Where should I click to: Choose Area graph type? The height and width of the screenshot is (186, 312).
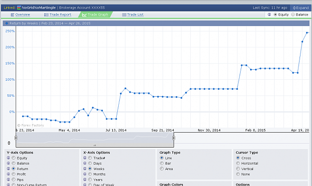point(162,169)
